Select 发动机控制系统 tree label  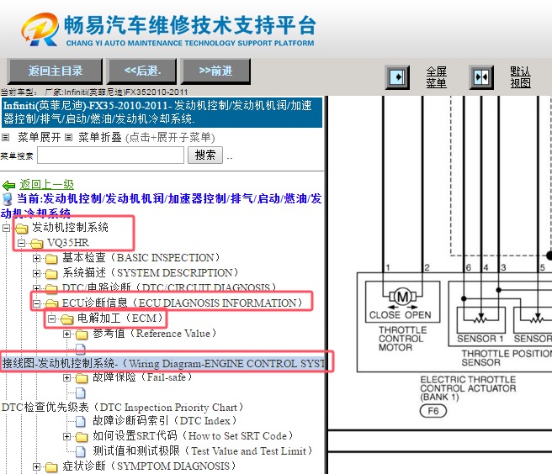coord(70,228)
